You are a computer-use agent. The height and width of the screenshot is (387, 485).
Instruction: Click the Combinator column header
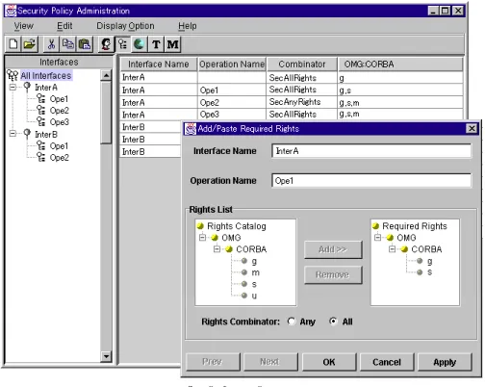pos(302,64)
